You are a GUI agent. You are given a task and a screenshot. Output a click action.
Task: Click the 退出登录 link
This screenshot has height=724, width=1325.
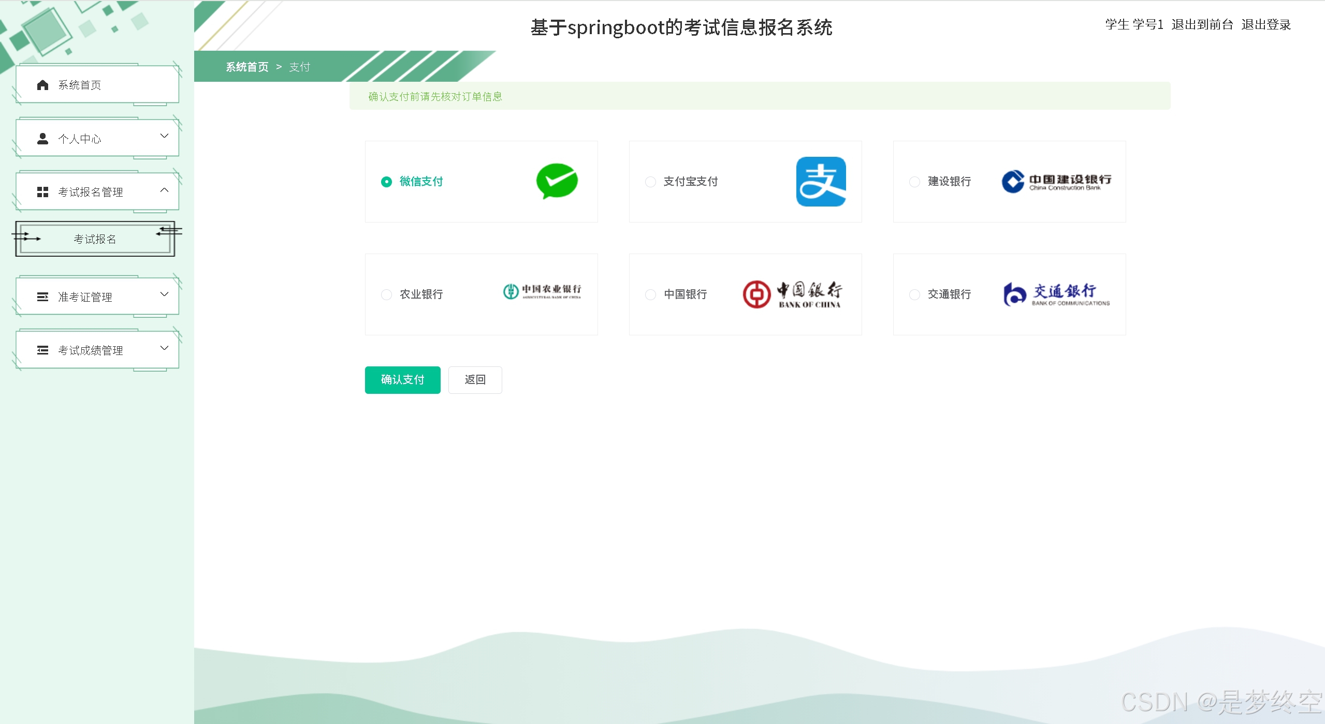click(x=1265, y=25)
